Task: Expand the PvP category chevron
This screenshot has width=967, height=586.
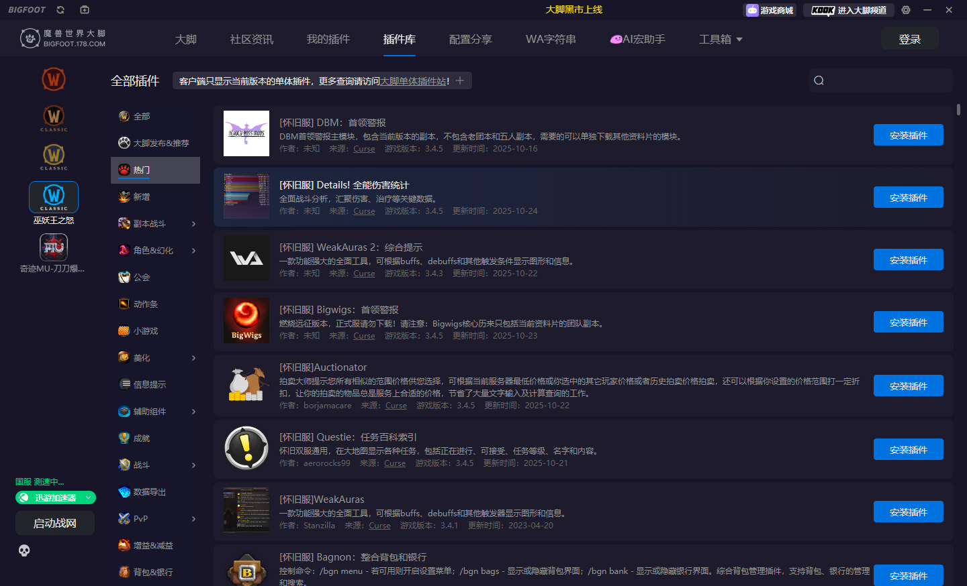Action: 193,519
